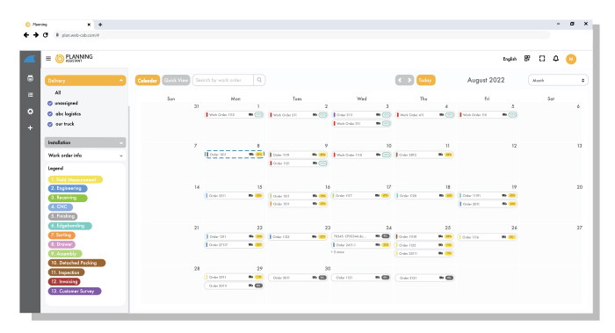Screen dimensions: 615x333
Task: Jump to Today in calendar
Action: (x=425, y=80)
